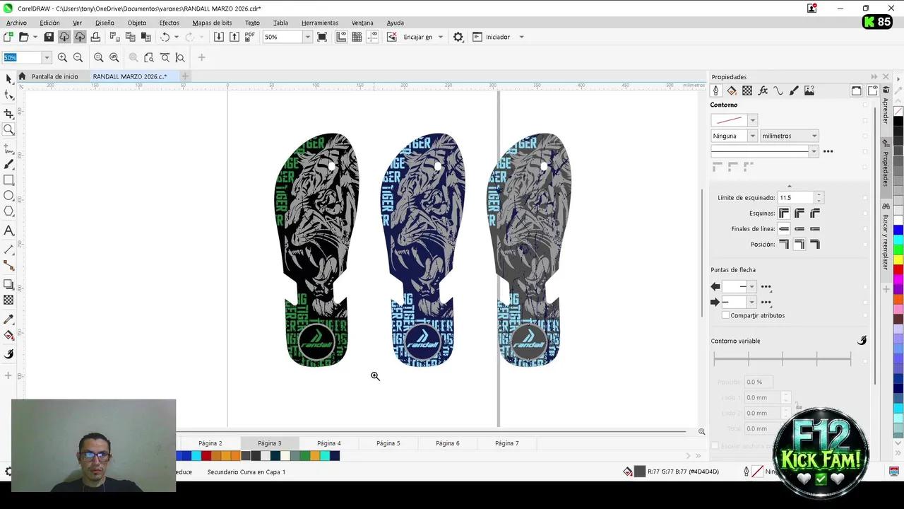Click the Zoom out magnifier icon
This screenshot has height=509, width=904.
[78, 58]
